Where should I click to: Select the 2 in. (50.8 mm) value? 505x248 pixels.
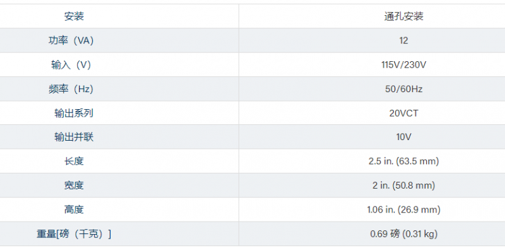(404, 186)
